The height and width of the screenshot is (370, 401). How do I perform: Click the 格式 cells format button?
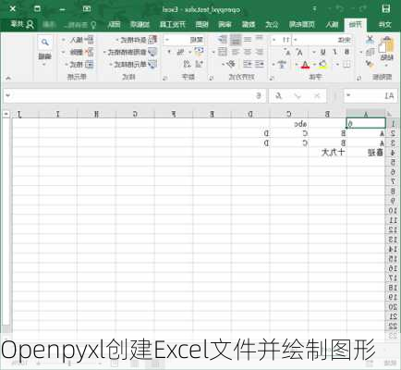(79, 65)
